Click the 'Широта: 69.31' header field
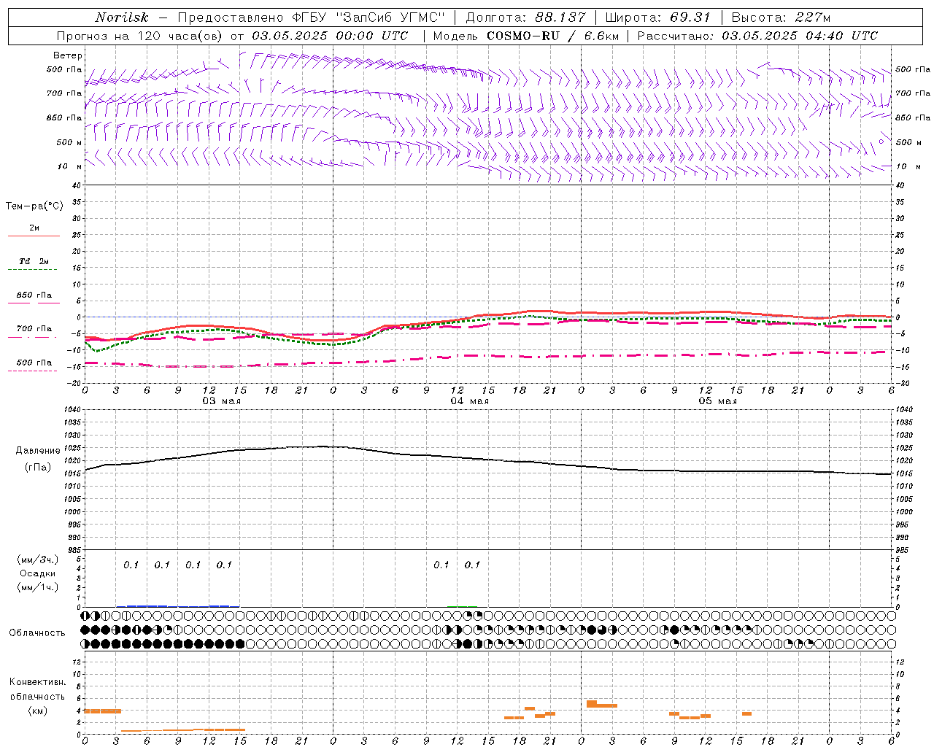Viewport: 934px width, 747px height. (657, 18)
